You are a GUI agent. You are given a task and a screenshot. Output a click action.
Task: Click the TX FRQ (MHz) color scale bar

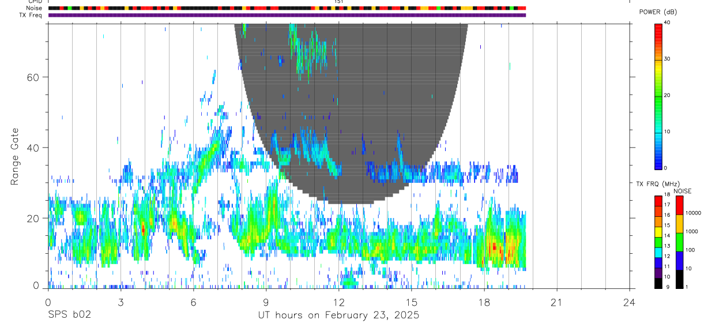pyautogui.click(x=658, y=242)
